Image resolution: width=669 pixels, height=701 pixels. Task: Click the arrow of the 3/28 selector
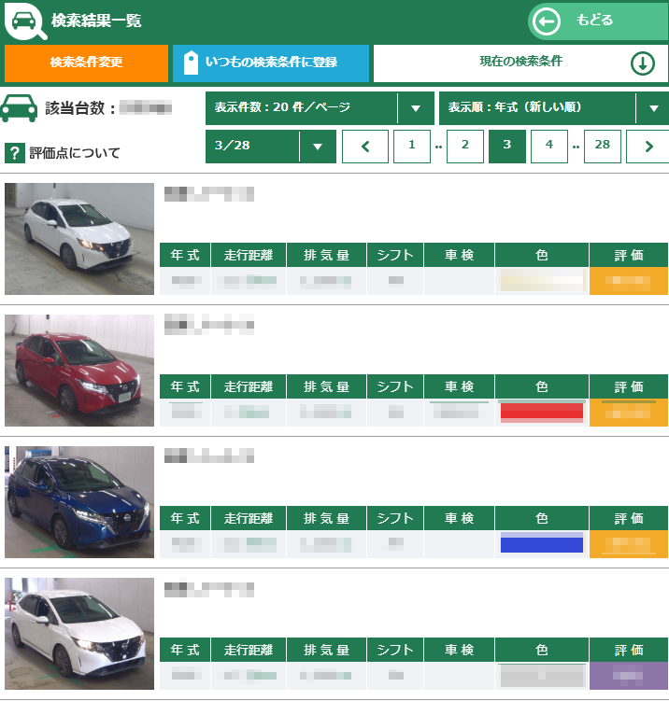pos(318,147)
